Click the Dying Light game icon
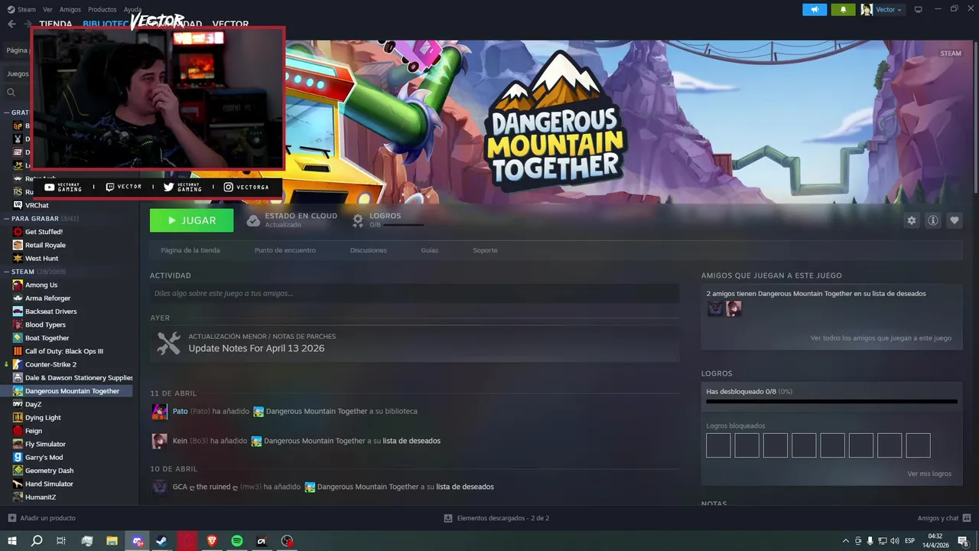 (18, 418)
